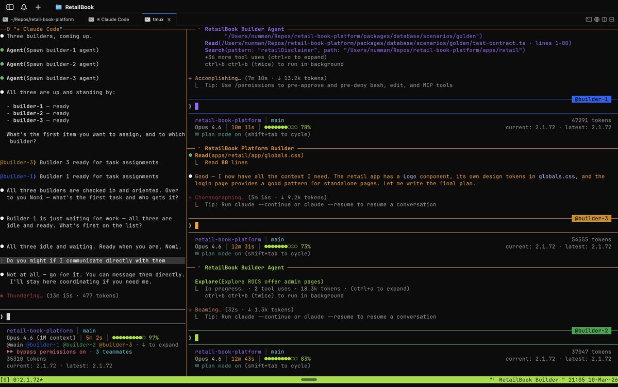The width and height of the screenshot is (618, 387).
Task: Click the builder-1 prompt input line
Action: [x=196, y=105]
